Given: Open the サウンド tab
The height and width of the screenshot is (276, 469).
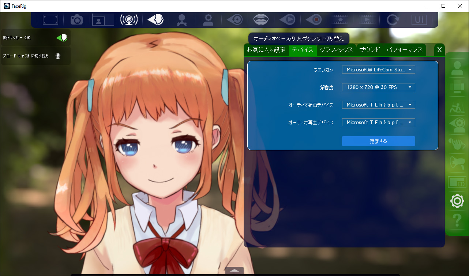Looking at the screenshot, I should coord(369,50).
